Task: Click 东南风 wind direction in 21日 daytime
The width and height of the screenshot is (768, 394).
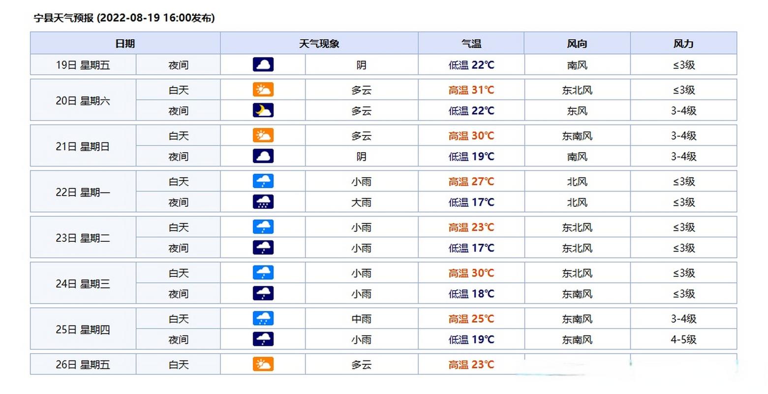Action: click(x=577, y=135)
